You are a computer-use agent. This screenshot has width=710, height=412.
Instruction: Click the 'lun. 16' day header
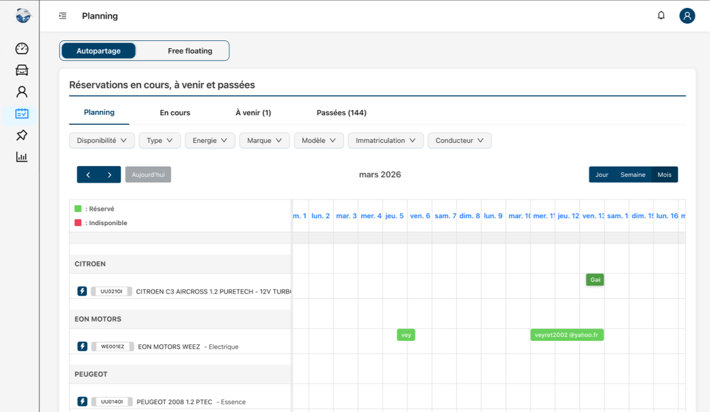click(666, 216)
